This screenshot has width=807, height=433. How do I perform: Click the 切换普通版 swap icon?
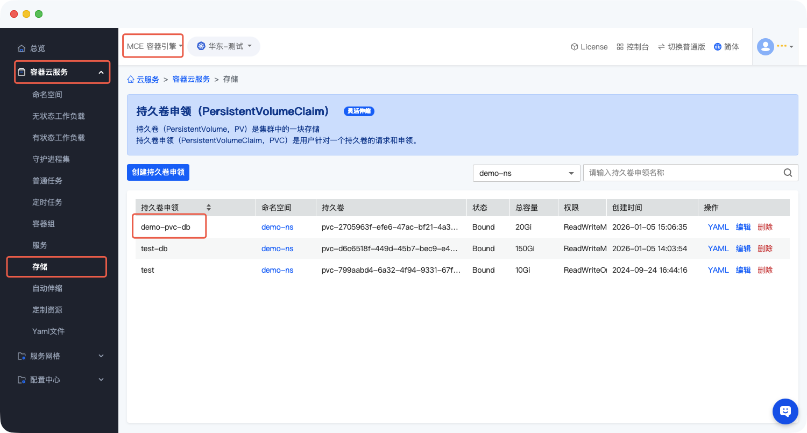point(661,47)
